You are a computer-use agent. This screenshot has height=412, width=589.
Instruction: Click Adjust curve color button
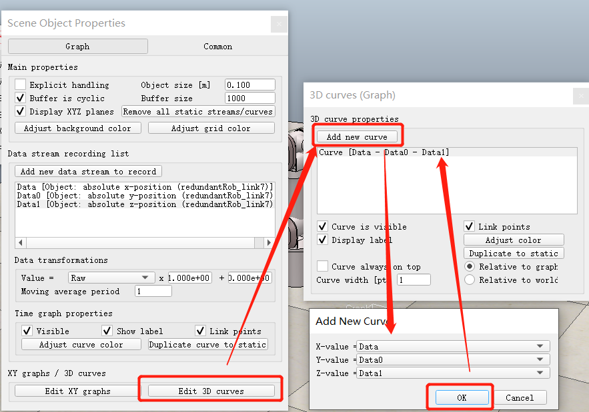click(81, 344)
